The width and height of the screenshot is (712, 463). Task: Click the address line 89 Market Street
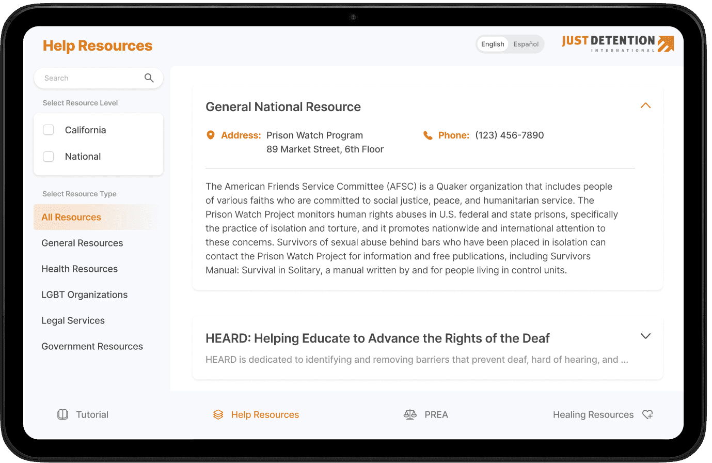[x=325, y=149]
